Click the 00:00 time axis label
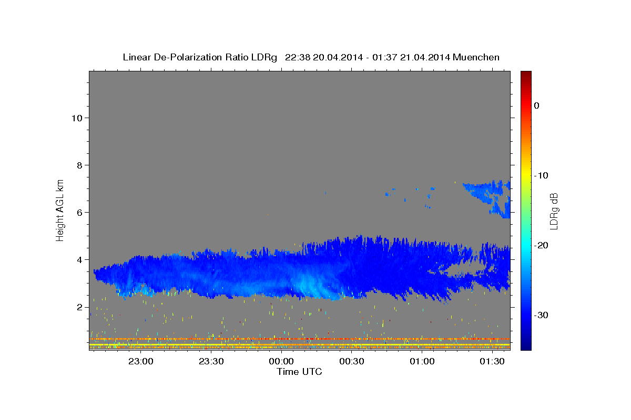 click(281, 361)
